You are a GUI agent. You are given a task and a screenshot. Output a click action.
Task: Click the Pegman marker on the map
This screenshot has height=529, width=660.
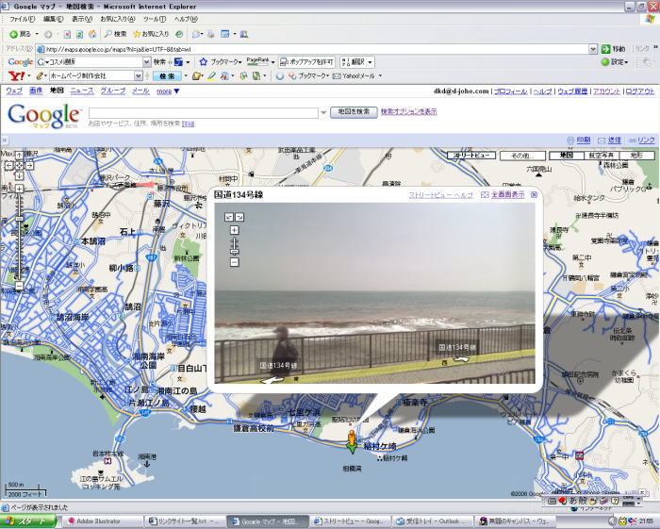(x=352, y=441)
